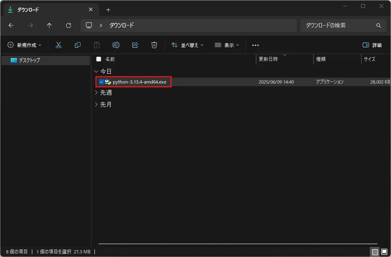This screenshot has width=391, height=257.
Task: Go forward with the right arrow
Action: pos(30,25)
